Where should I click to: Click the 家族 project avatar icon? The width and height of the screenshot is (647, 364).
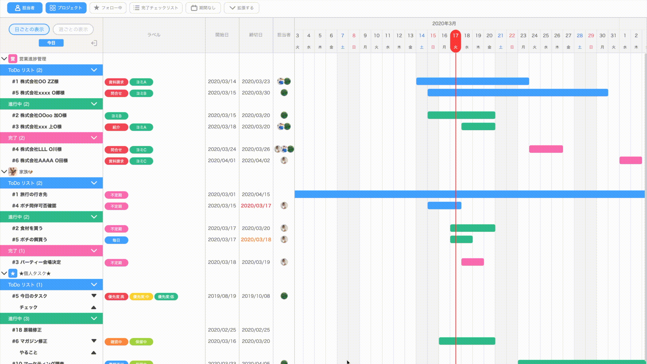(13, 172)
